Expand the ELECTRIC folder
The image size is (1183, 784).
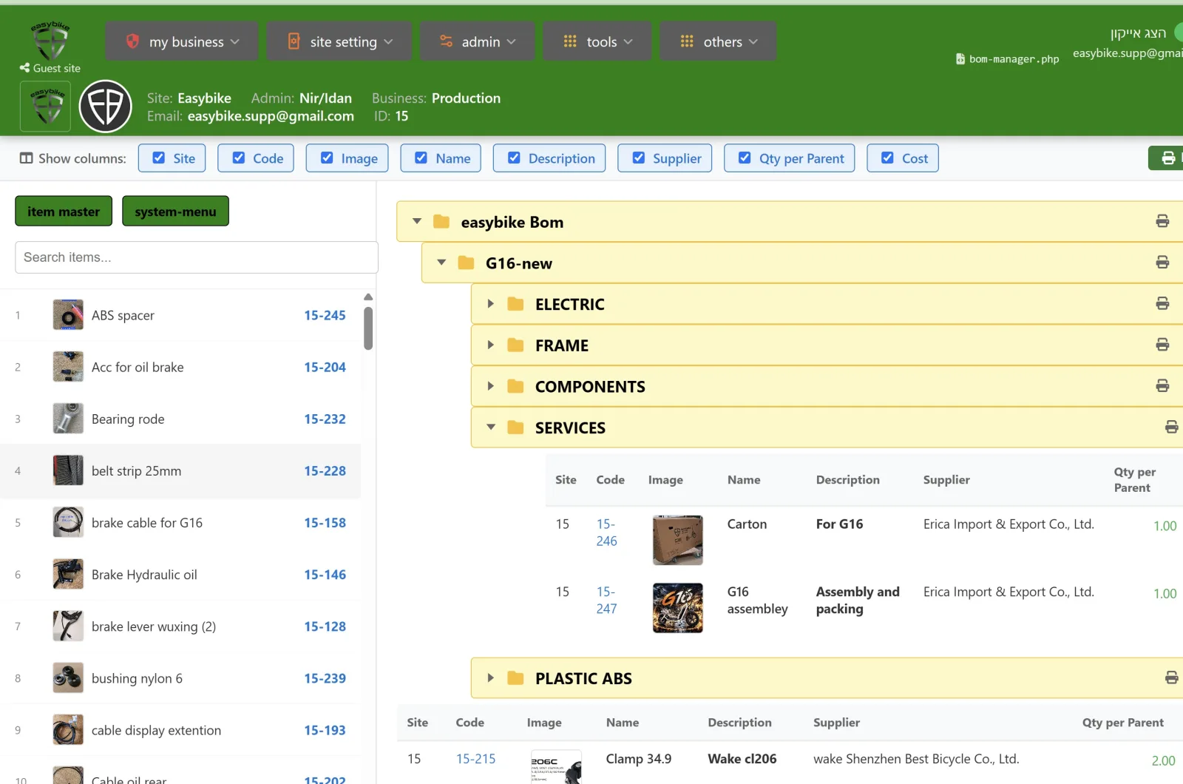coord(490,304)
